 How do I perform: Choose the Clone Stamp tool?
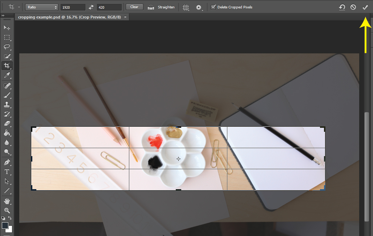(7, 105)
